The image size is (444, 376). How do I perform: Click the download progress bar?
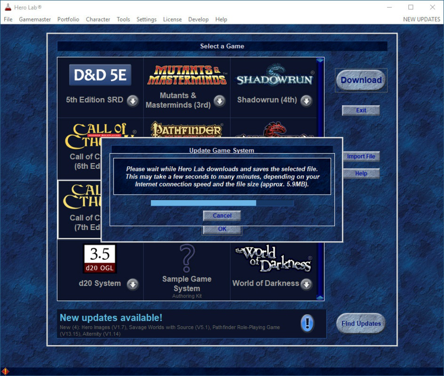pyautogui.click(x=222, y=203)
